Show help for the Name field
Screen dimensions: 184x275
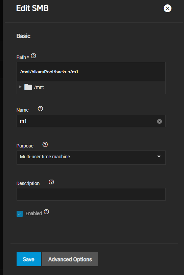point(40,109)
